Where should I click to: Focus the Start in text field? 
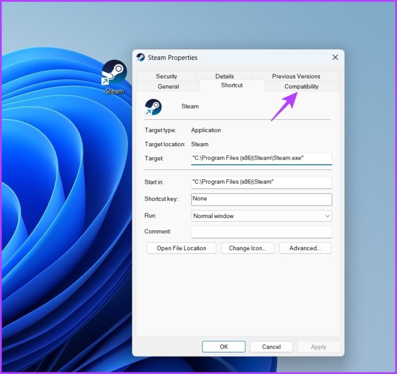pyautogui.click(x=261, y=182)
